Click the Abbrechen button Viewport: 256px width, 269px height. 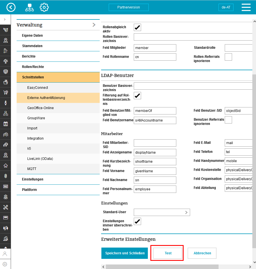[x=202, y=253]
